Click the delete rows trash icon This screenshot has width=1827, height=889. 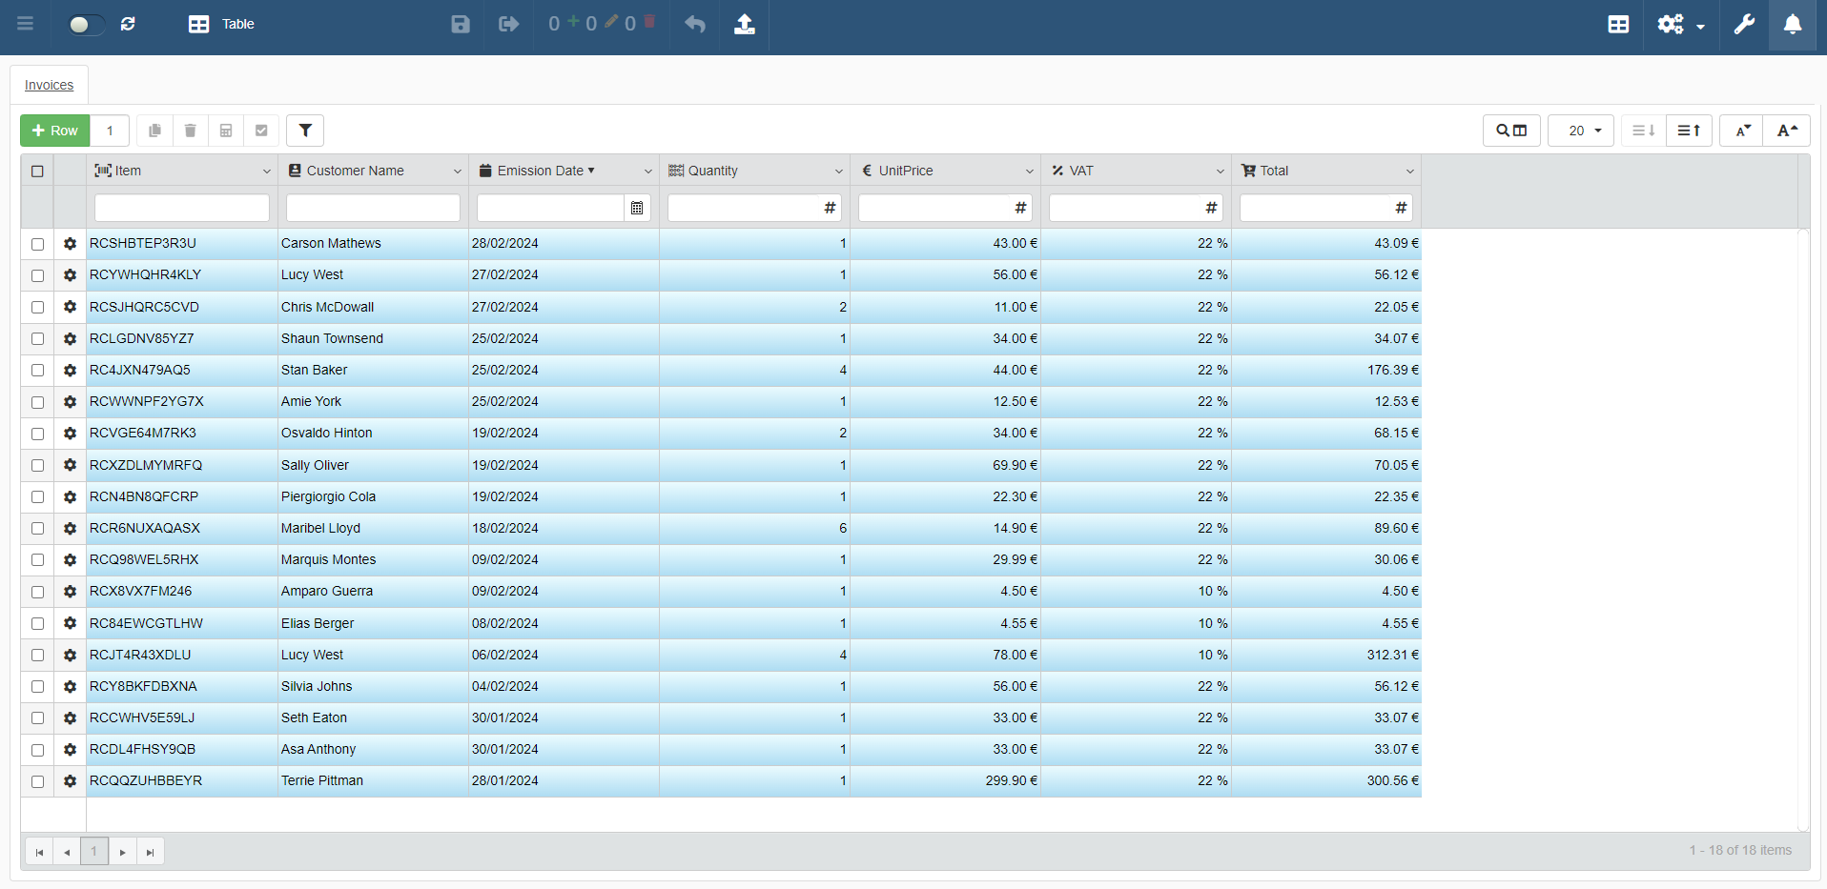[x=190, y=131]
